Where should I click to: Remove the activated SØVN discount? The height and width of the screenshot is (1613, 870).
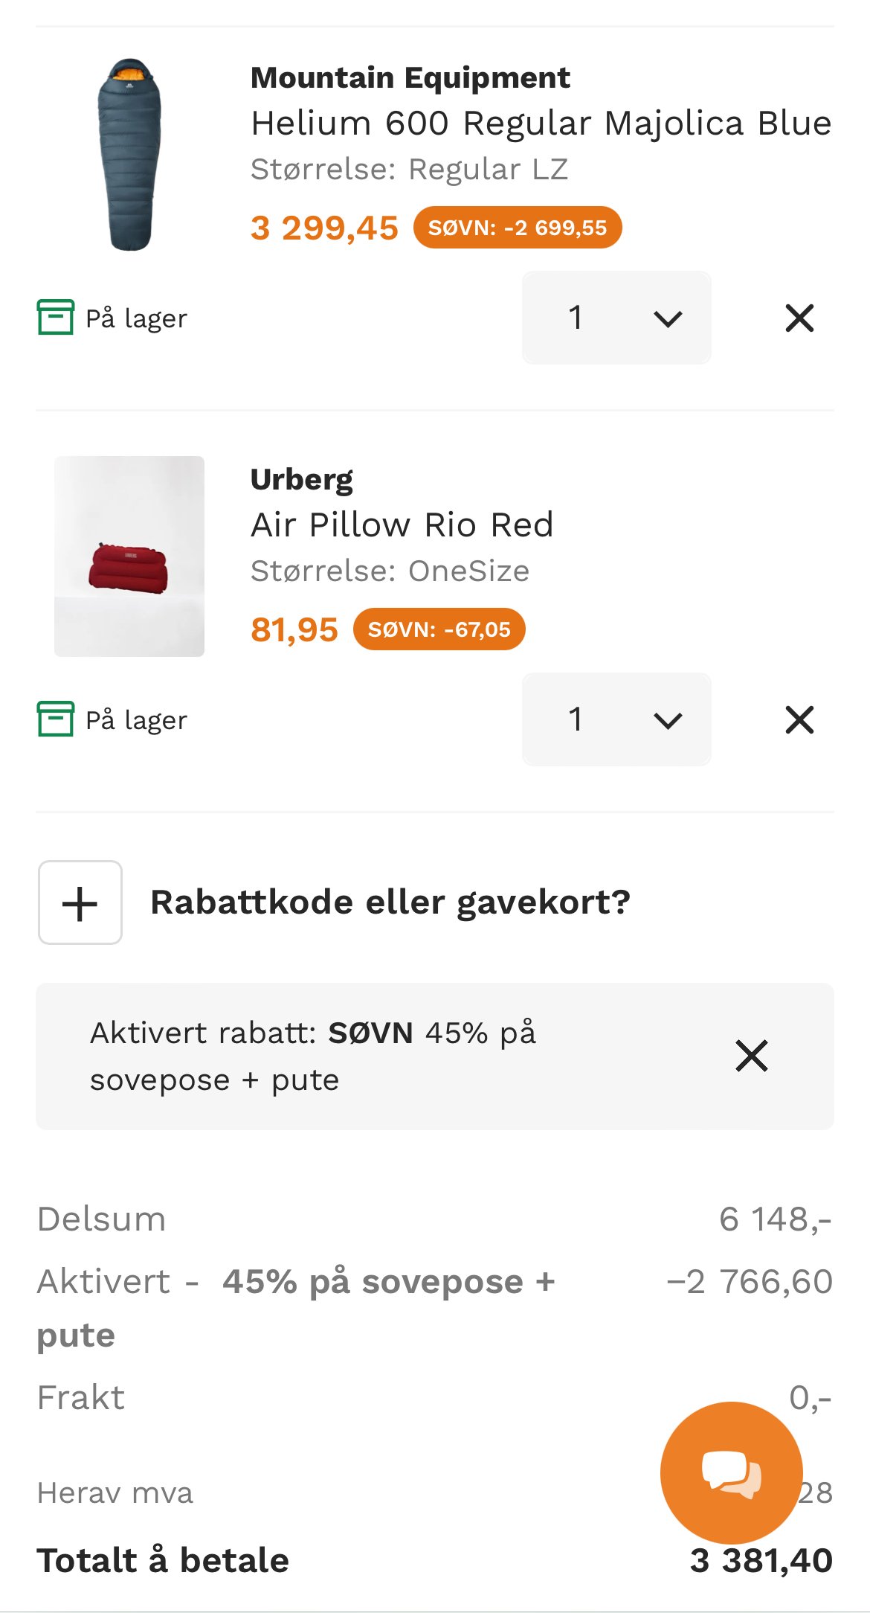point(751,1056)
